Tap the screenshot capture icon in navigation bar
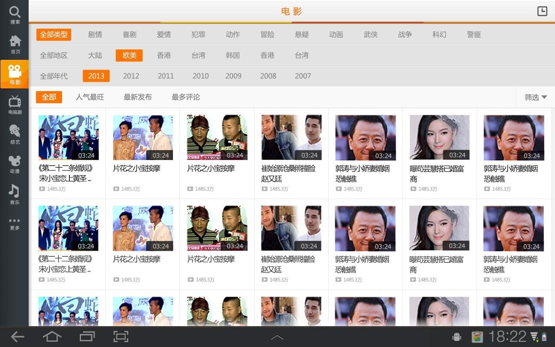The width and height of the screenshot is (555, 347). [x=121, y=337]
